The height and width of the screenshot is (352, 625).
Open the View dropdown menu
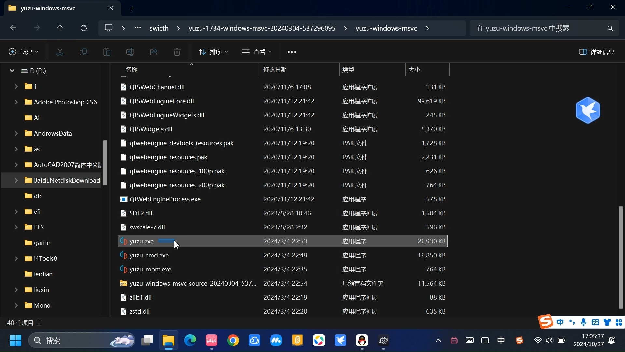click(257, 52)
